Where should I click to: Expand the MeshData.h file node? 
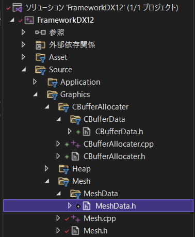pyautogui.click(x=70, y=206)
